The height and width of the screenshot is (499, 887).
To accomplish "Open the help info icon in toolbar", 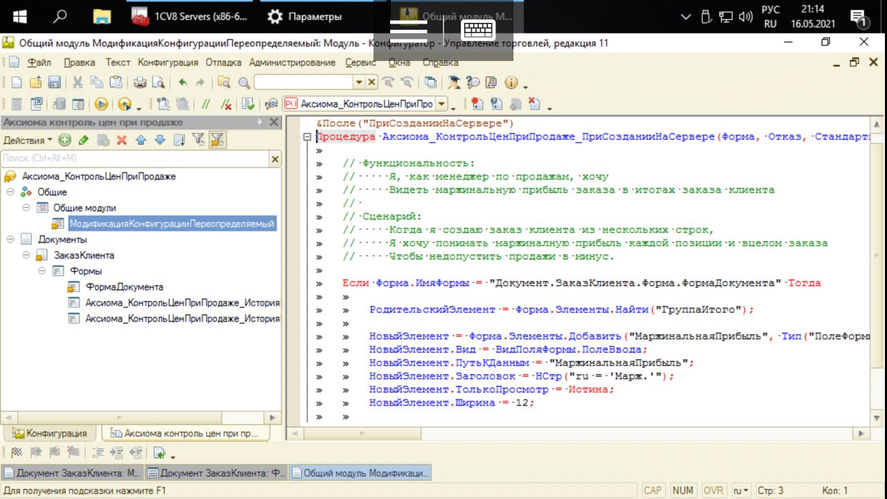I will click(511, 82).
